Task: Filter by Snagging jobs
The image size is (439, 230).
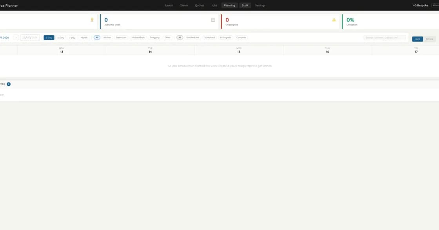Action: click(154, 38)
